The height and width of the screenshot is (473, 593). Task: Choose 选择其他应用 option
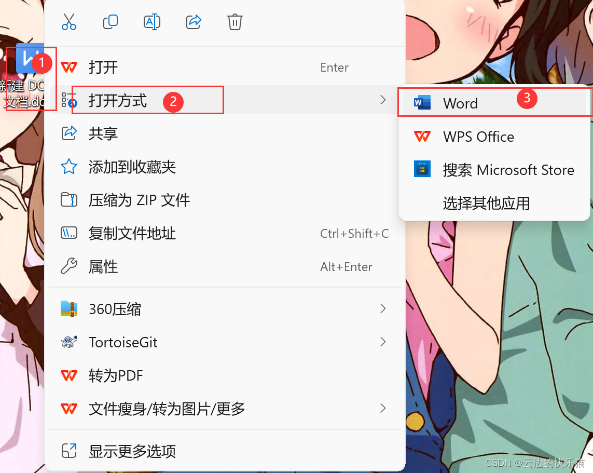494,203
